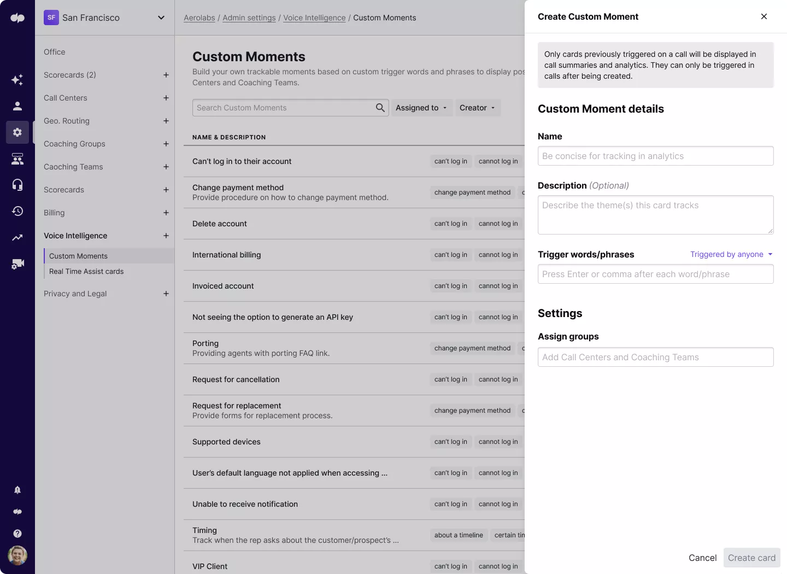The height and width of the screenshot is (574, 787).
Task: Open the Coaching presentation icon in the sidebar
Action: (x=17, y=159)
